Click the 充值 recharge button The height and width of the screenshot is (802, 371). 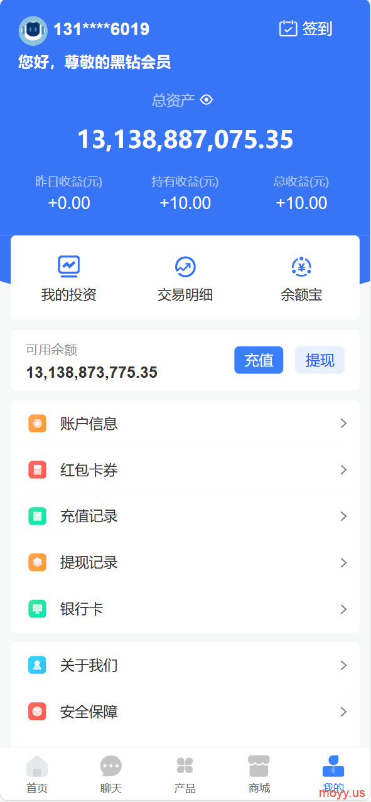[x=259, y=360]
